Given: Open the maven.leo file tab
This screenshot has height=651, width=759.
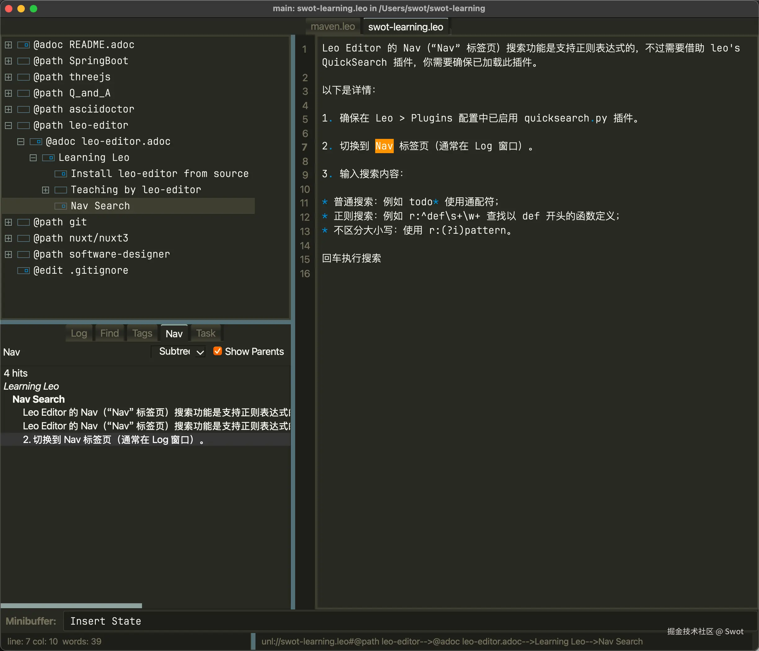Looking at the screenshot, I should (x=333, y=27).
